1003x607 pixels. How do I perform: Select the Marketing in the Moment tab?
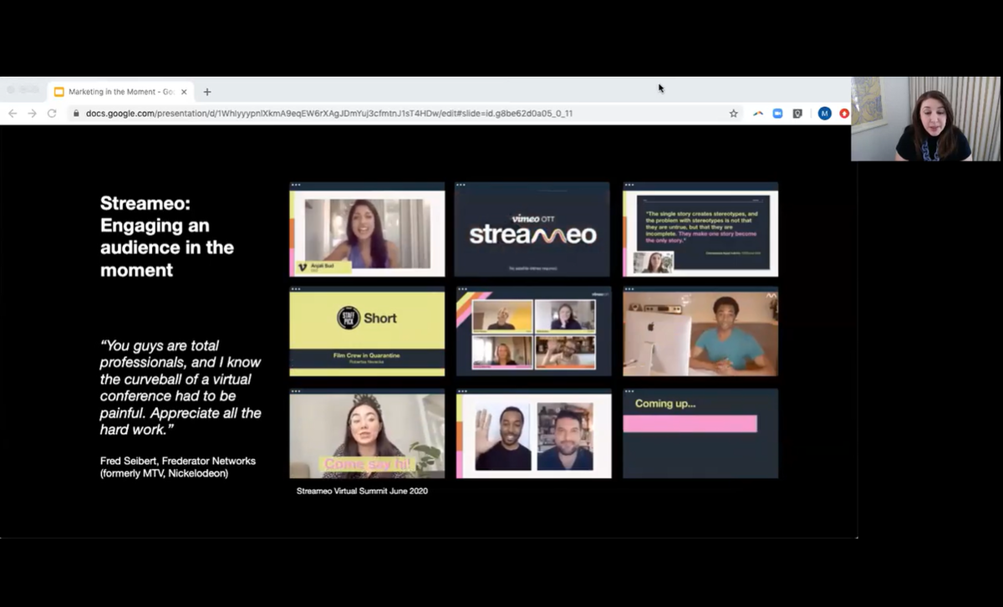pos(121,92)
